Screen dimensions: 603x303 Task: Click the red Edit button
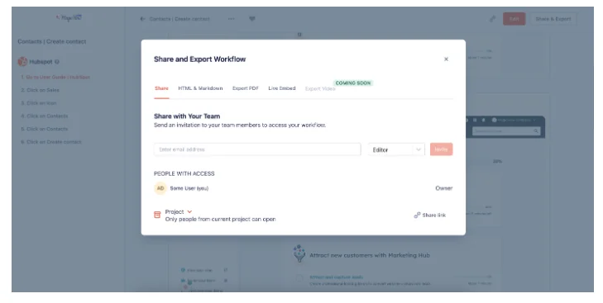pyautogui.click(x=514, y=19)
